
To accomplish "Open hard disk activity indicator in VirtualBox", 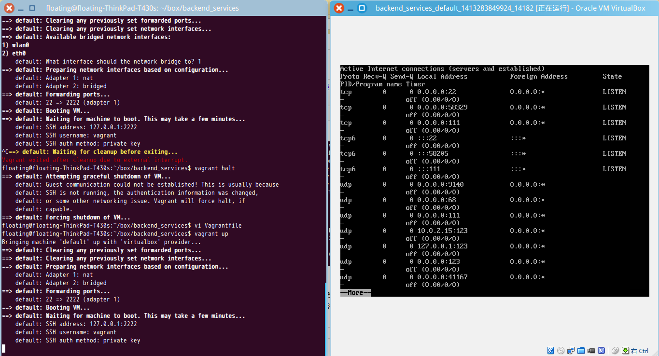I will pos(550,350).
